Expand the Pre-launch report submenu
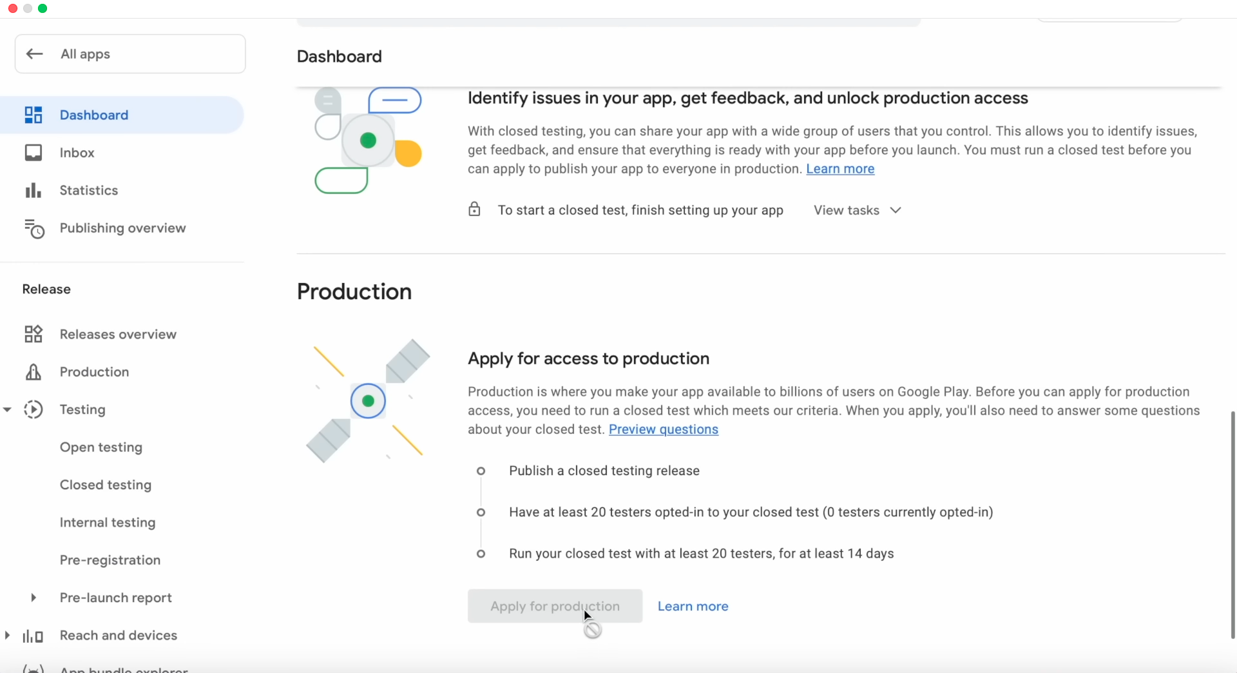Screen dimensions: 1237x673 coord(34,598)
